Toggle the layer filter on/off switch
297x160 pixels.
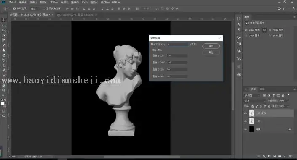(x=289, y=94)
